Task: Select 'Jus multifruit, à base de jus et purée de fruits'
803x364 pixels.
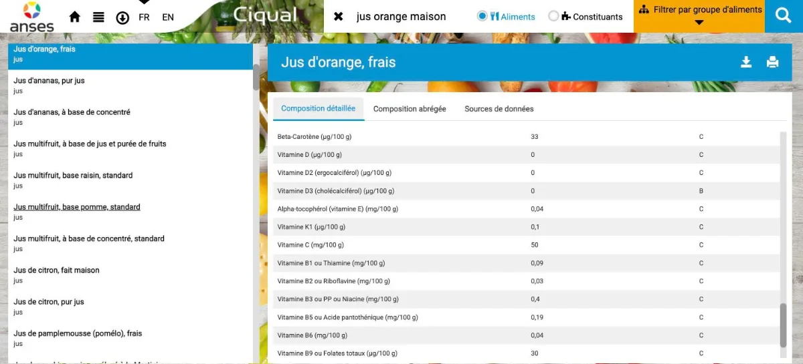Action: pos(130,148)
